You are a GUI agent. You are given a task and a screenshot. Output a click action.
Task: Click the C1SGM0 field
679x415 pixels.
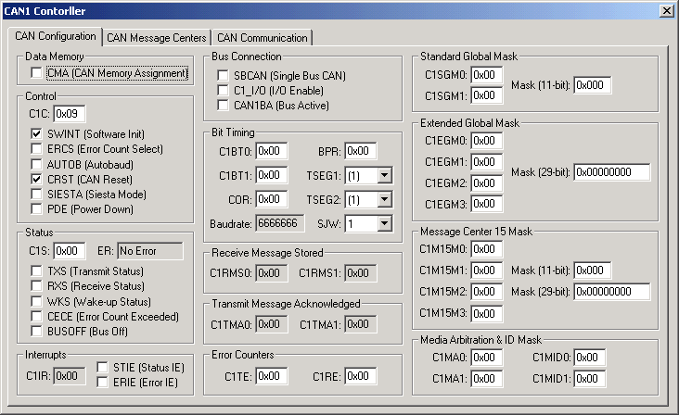[x=487, y=75]
